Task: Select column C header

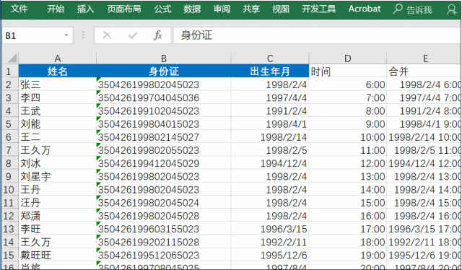Action: (270, 58)
